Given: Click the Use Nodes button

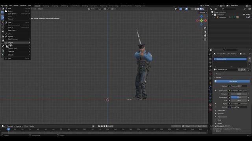Looking at the screenshot, I should [232, 81].
